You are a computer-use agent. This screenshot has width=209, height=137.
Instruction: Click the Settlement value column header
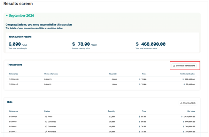pyautogui.click(x=187, y=74)
